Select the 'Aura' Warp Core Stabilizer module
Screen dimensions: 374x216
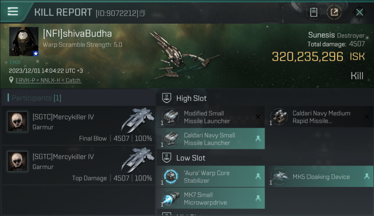coord(211,177)
